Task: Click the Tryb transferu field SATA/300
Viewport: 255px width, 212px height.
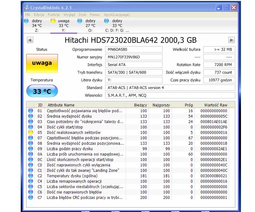Action: (134, 72)
